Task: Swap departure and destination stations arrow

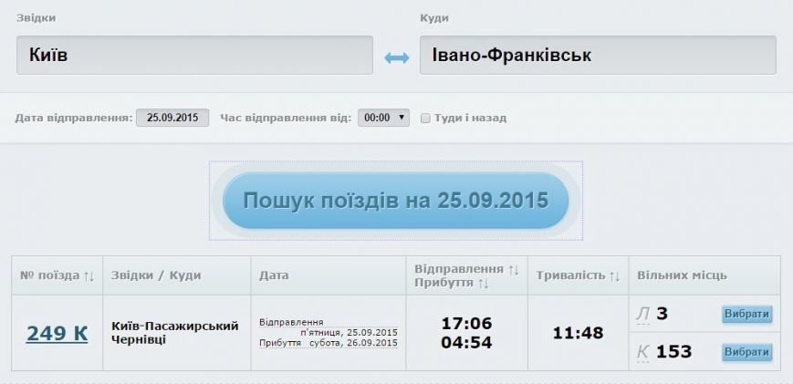Action: tap(396, 58)
